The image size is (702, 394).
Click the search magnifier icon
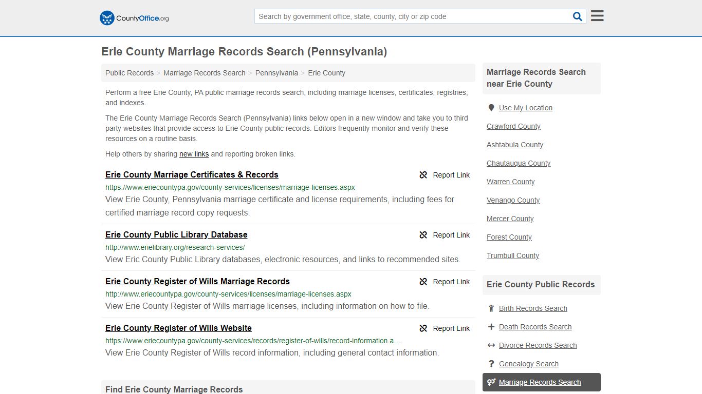578,16
